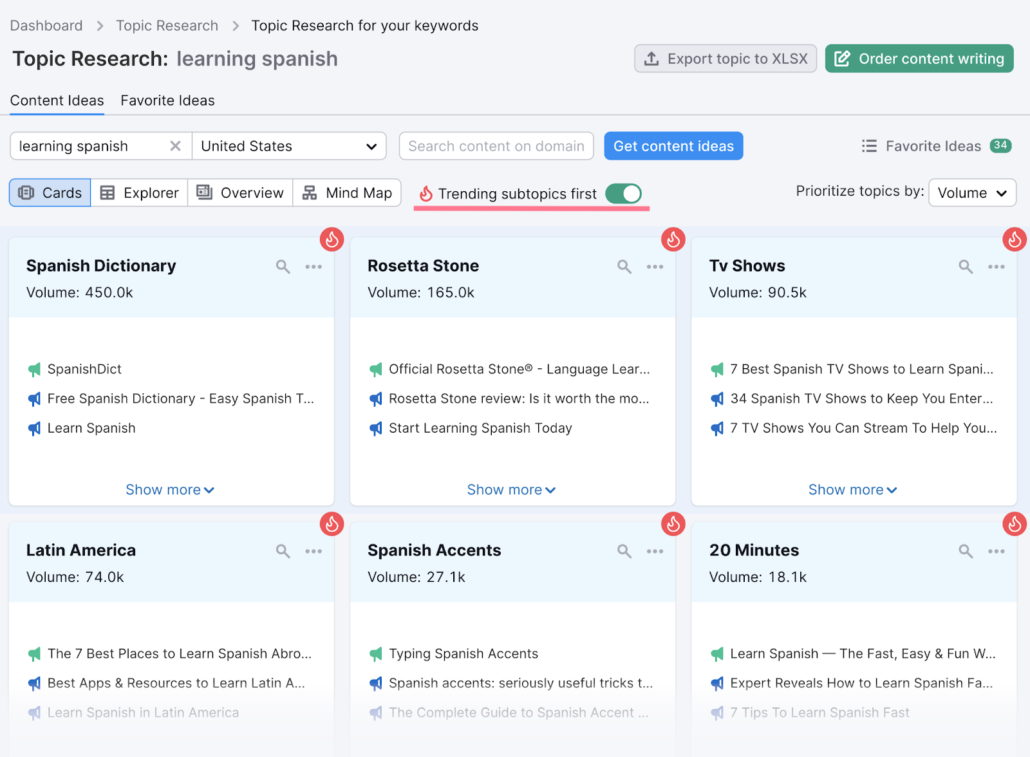The image size is (1030, 757).
Task: Select the Mind Map view
Action: click(347, 192)
